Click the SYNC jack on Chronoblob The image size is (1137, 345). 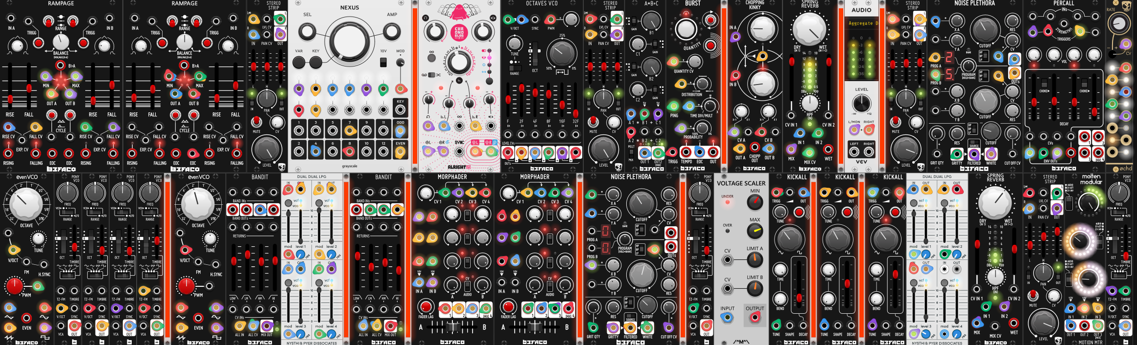tap(459, 151)
